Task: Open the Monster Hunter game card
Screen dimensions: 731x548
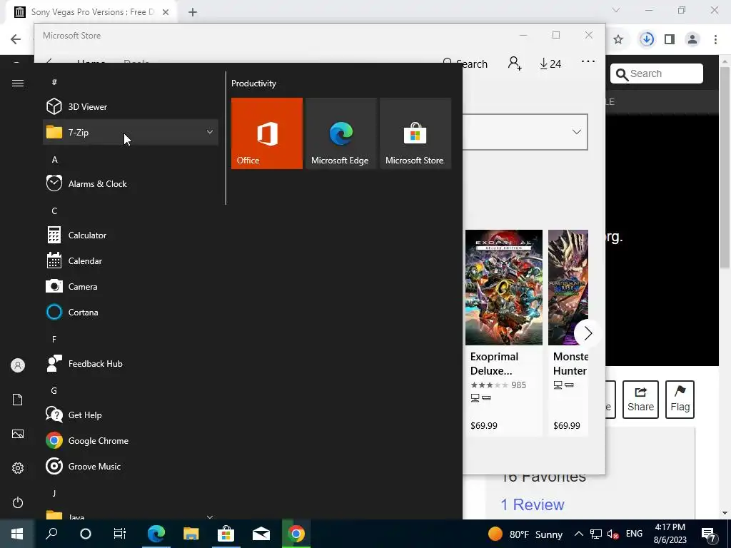Action: [x=568, y=333]
